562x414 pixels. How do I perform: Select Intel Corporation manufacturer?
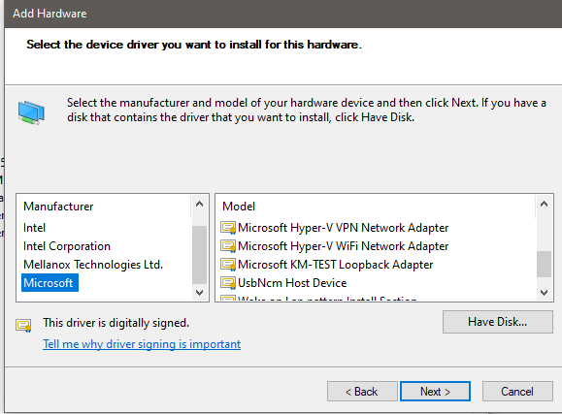67,246
